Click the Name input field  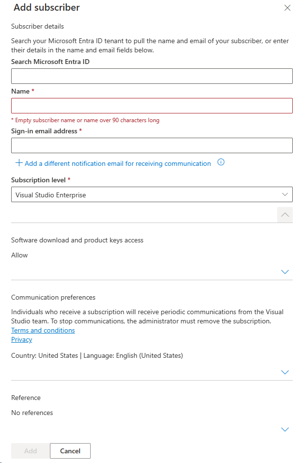tap(150, 105)
